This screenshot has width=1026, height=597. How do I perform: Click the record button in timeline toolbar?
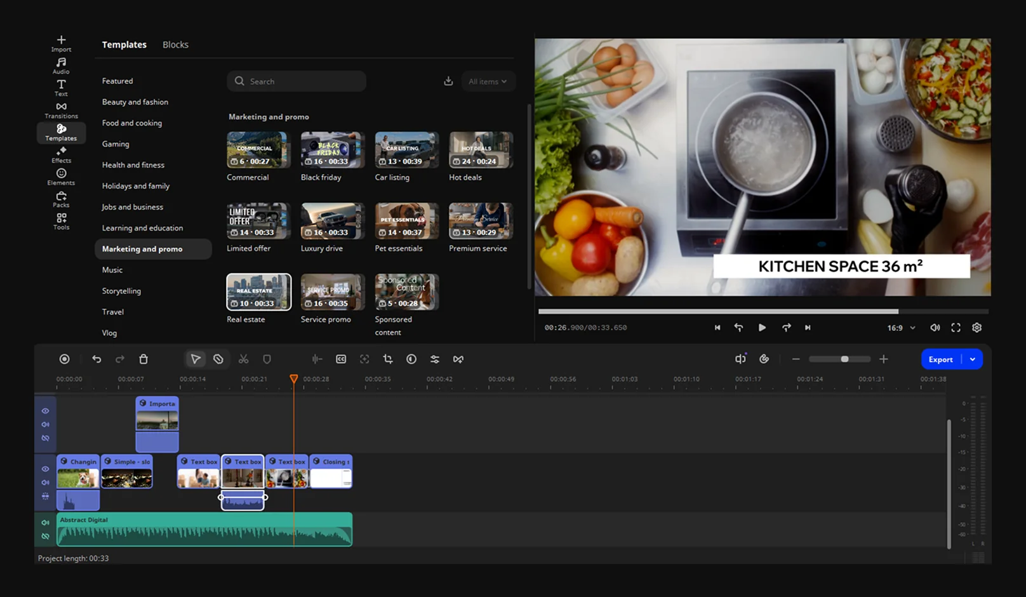click(x=64, y=359)
